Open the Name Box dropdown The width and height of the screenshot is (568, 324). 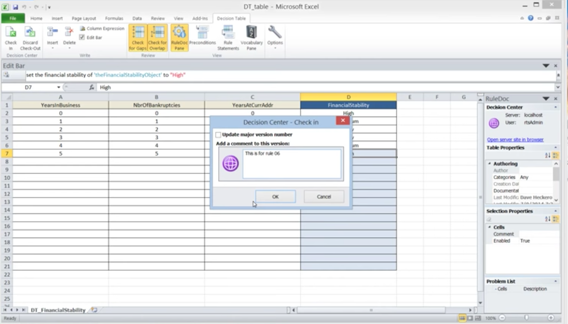[58, 87]
